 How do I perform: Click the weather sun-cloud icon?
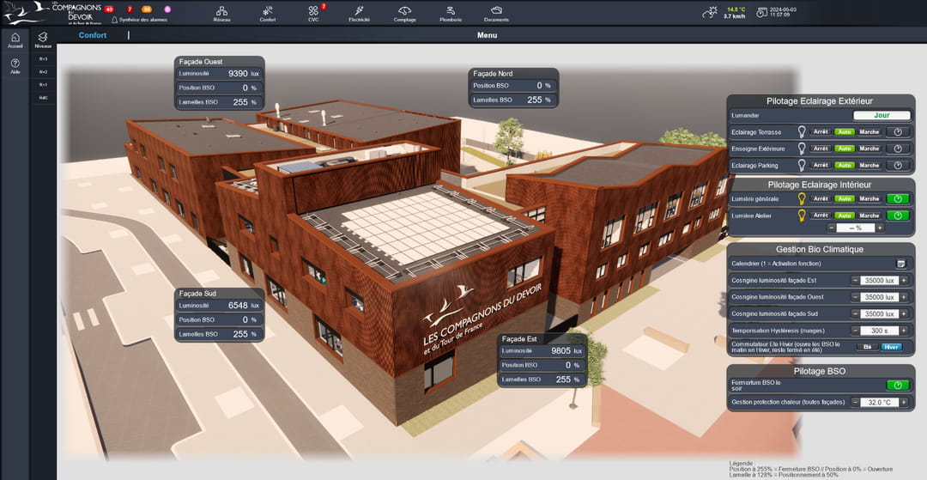710,12
